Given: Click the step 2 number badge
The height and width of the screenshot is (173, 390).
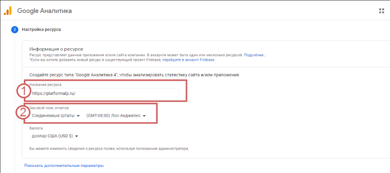Looking at the screenshot, I should [x=15, y=29].
